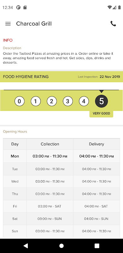Tap the VERY GOOD rating label
The height and width of the screenshot is (253, 123).
coord(101,114)
